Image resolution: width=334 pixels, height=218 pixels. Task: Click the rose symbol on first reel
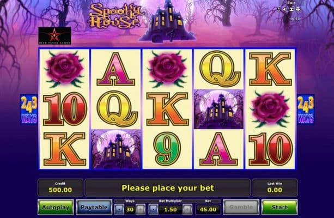(x=64, y=69)
